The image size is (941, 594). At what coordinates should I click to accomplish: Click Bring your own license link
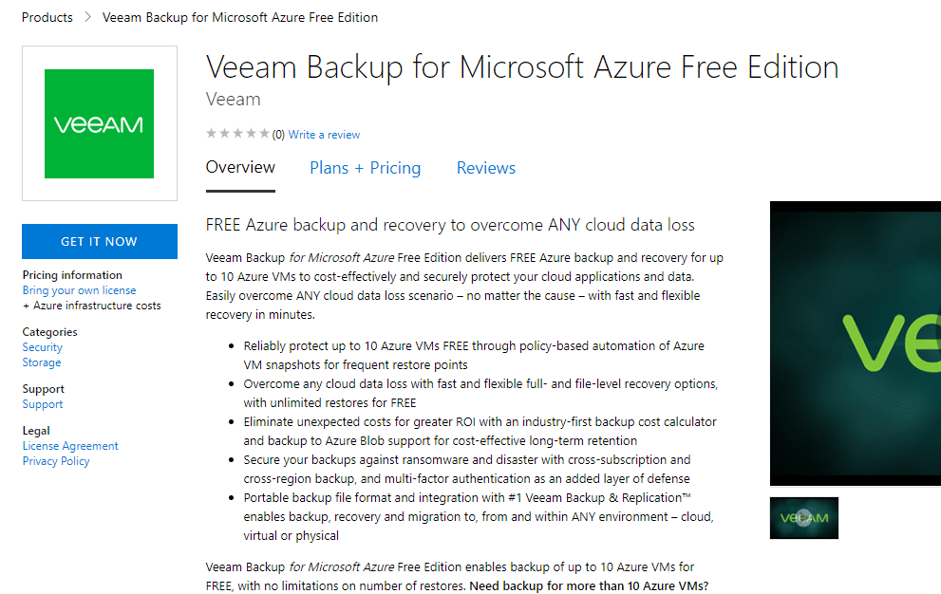click(x=79, y=289)
